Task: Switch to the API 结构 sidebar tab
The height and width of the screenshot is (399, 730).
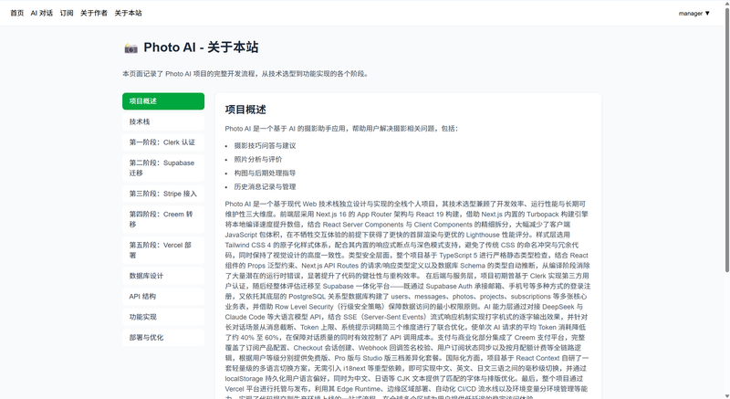Action: (163, 296)
